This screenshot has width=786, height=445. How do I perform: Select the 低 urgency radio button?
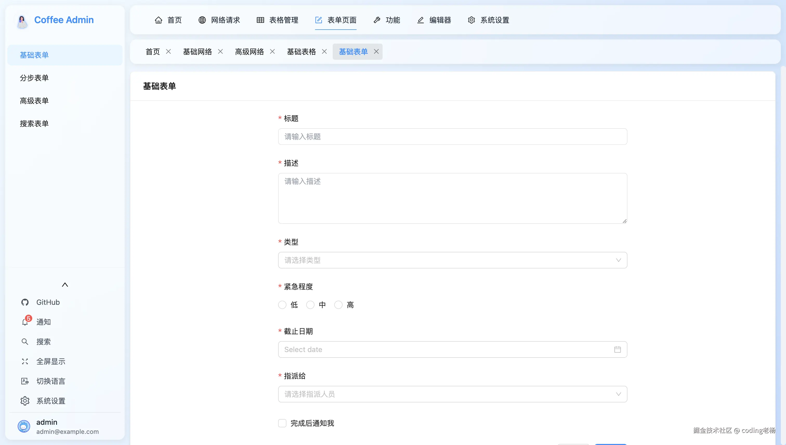pyautogui.click(x=282, y=305)
